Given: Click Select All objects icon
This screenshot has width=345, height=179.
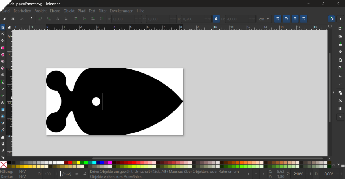Looking at the screenshot, I should [4, 19].
